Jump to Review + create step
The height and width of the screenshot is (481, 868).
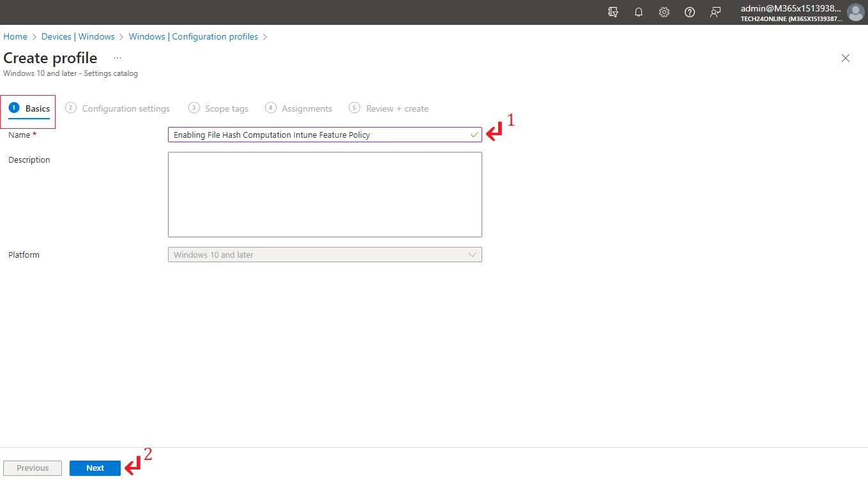389,108
